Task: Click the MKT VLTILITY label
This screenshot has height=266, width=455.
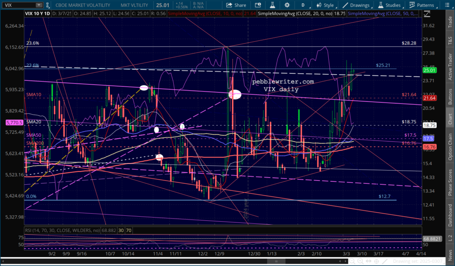Action: pyautogui.click(x=134, y=5)
